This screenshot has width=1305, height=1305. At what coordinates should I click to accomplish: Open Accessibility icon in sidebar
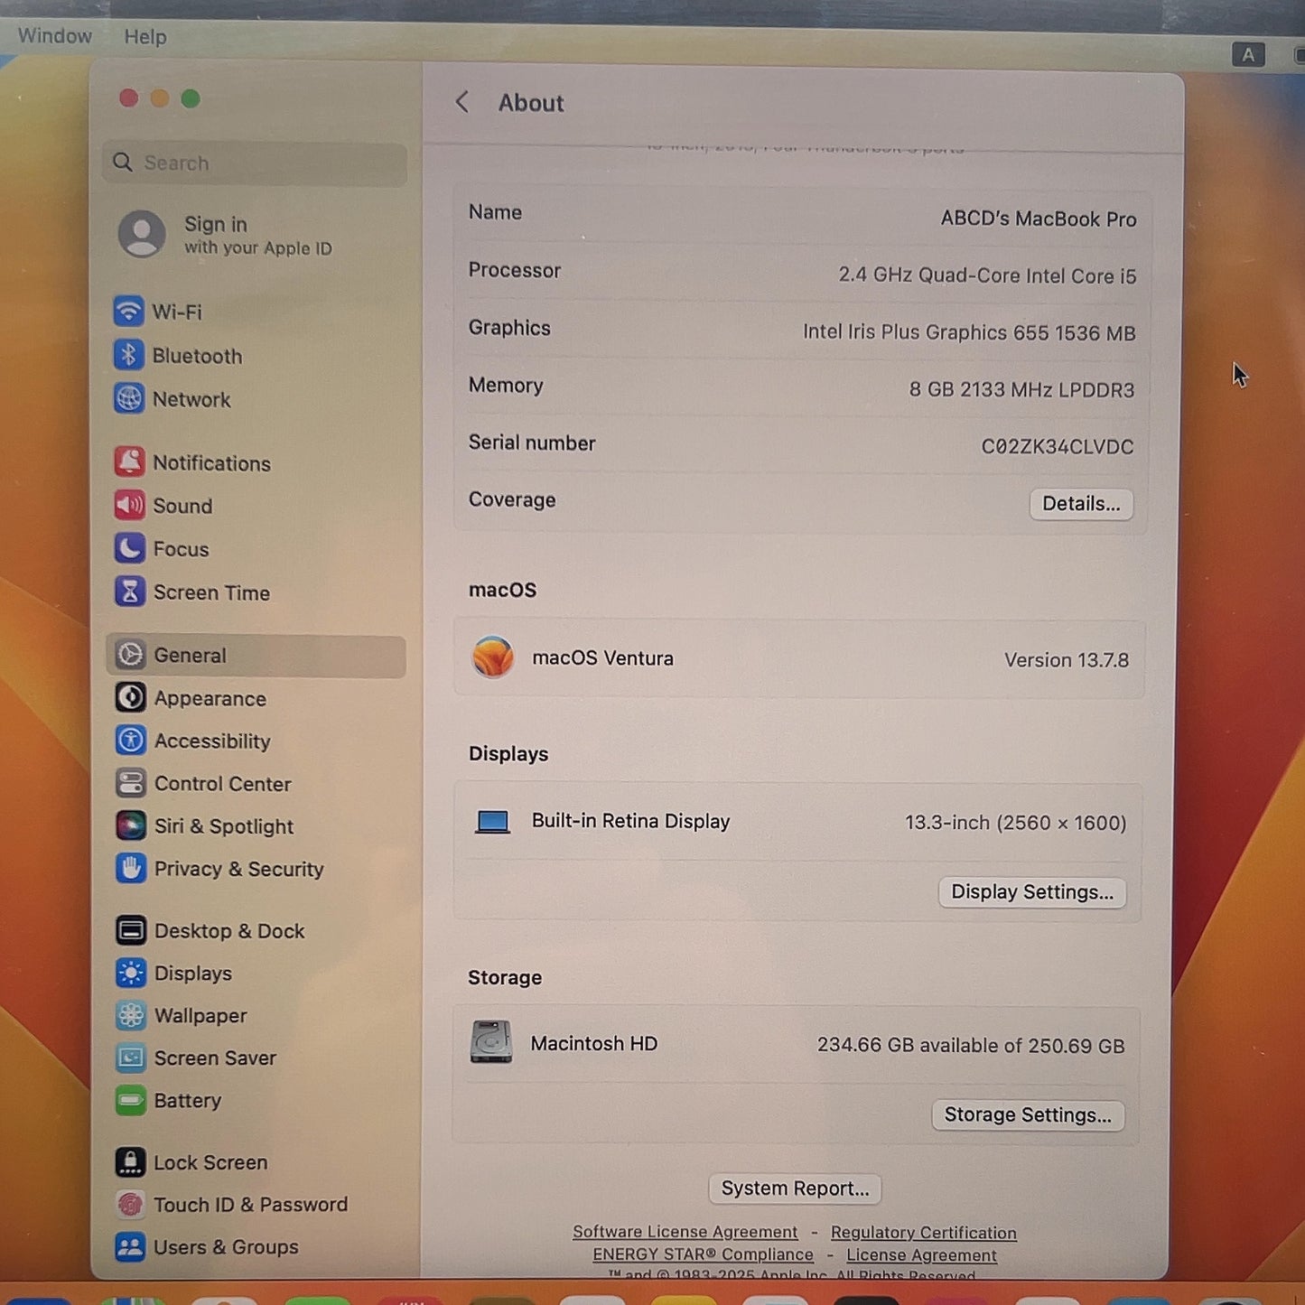[131, 741]
